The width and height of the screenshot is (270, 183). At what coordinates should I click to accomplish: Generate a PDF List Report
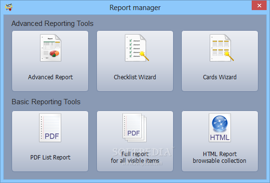[50, 141]
